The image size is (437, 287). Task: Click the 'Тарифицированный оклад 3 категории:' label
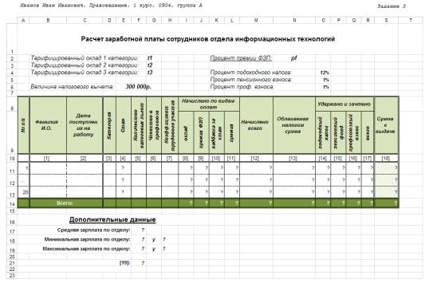click(x=85, y=73)
